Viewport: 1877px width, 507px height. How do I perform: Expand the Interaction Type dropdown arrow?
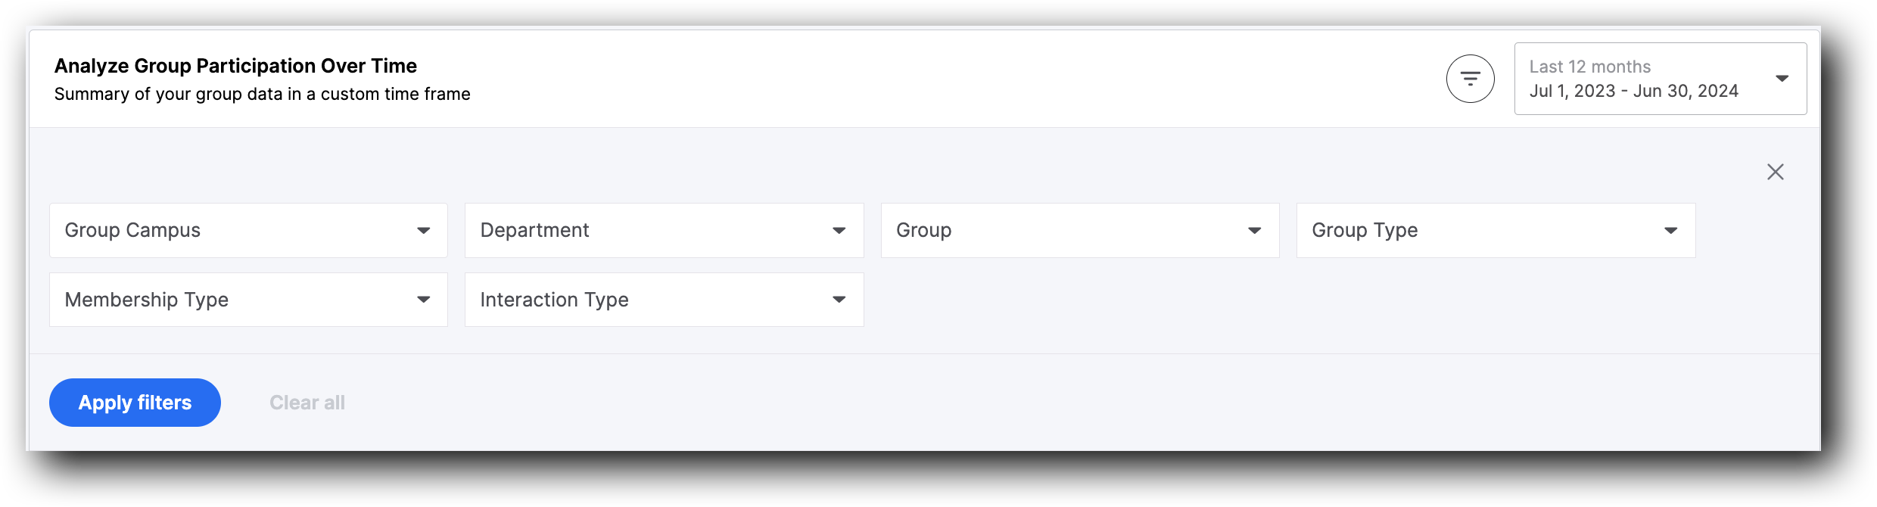point(839,299)
